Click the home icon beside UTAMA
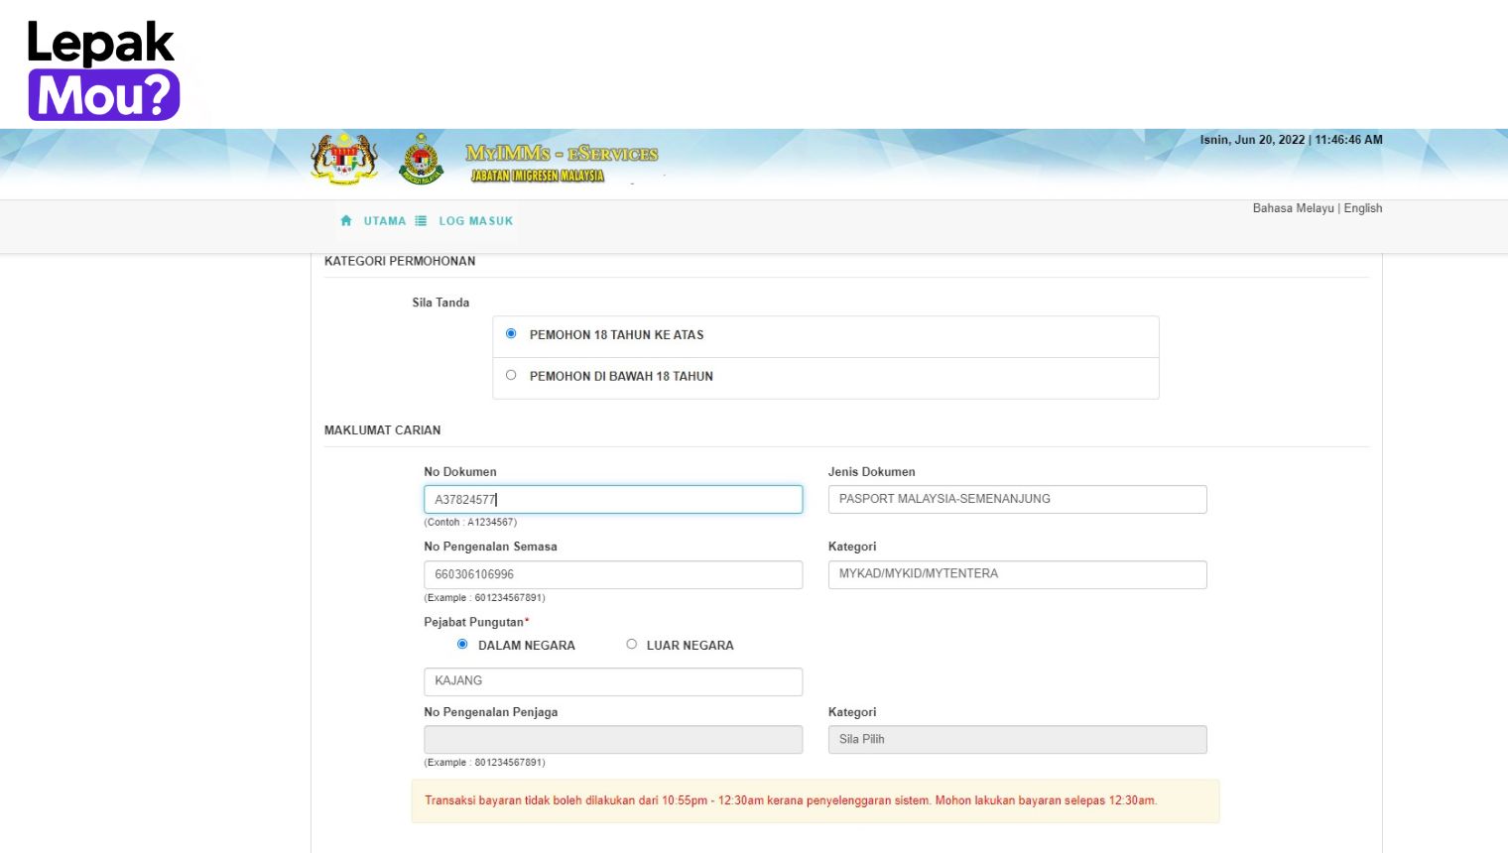This screenshot has height=853, width=1508. tap(345, 220)
